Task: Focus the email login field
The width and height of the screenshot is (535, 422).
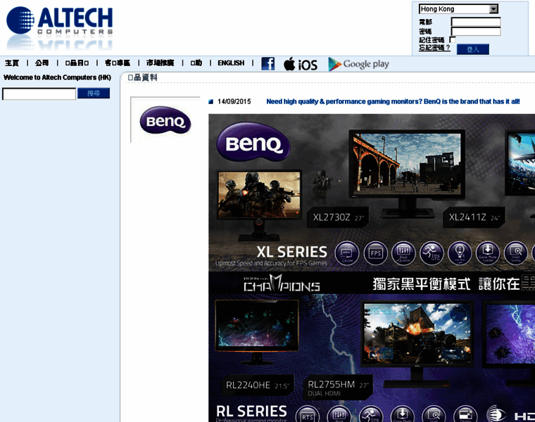Action: (x=476, y=22)
